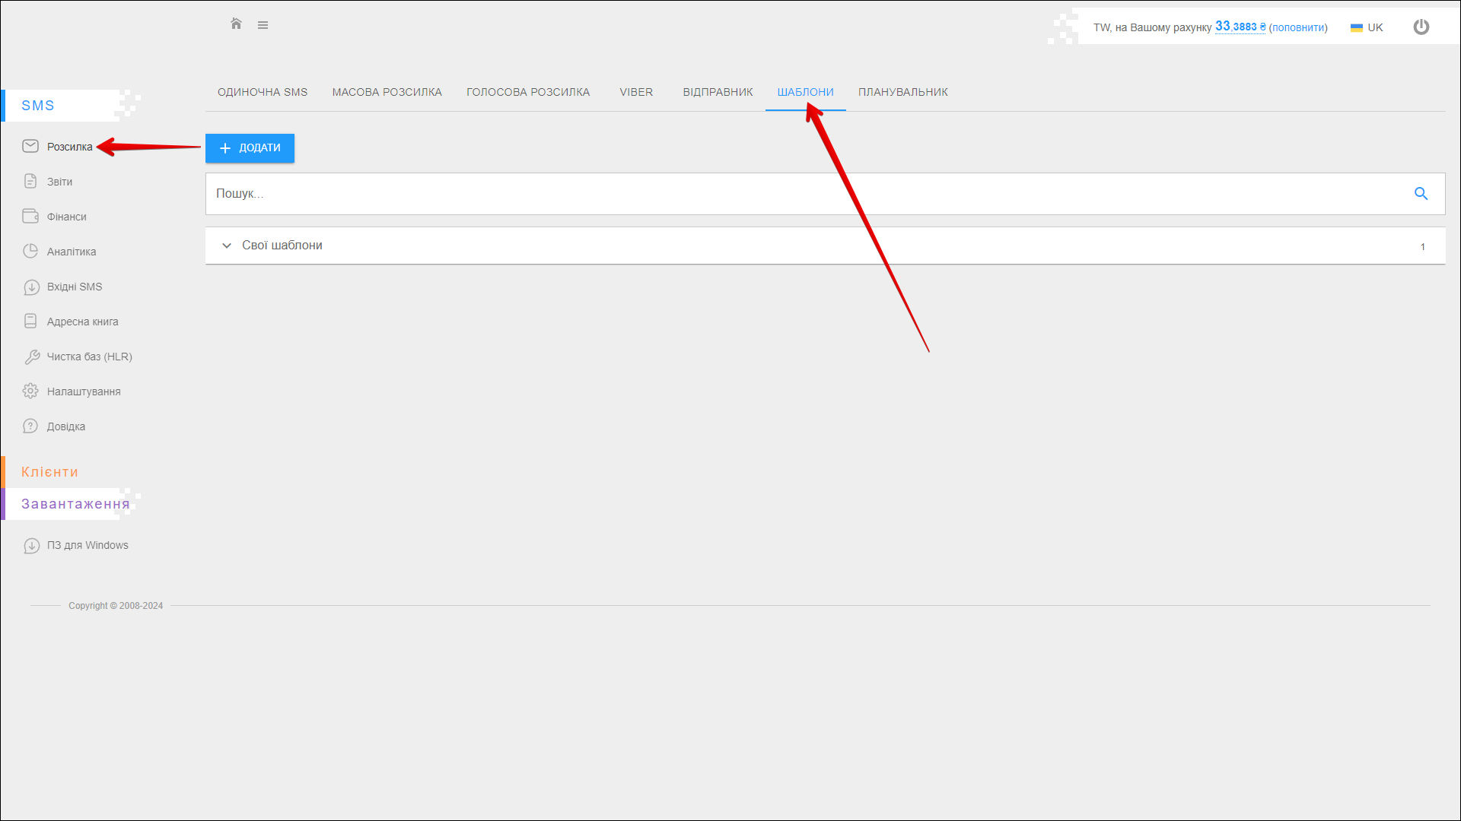The height and width of the screenshot is (821, 1461).
Task: Click the search magnifier icon
Action: [x=1420, y=194]
